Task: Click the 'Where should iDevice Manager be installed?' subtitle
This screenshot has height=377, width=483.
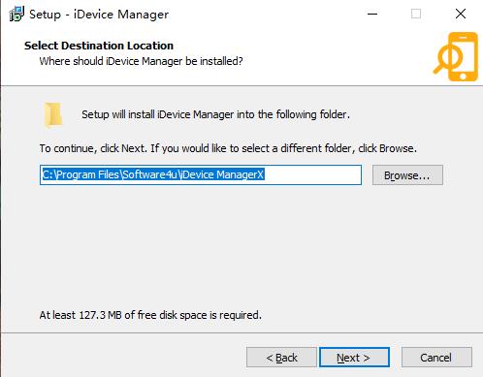Action: click(141, 61)
